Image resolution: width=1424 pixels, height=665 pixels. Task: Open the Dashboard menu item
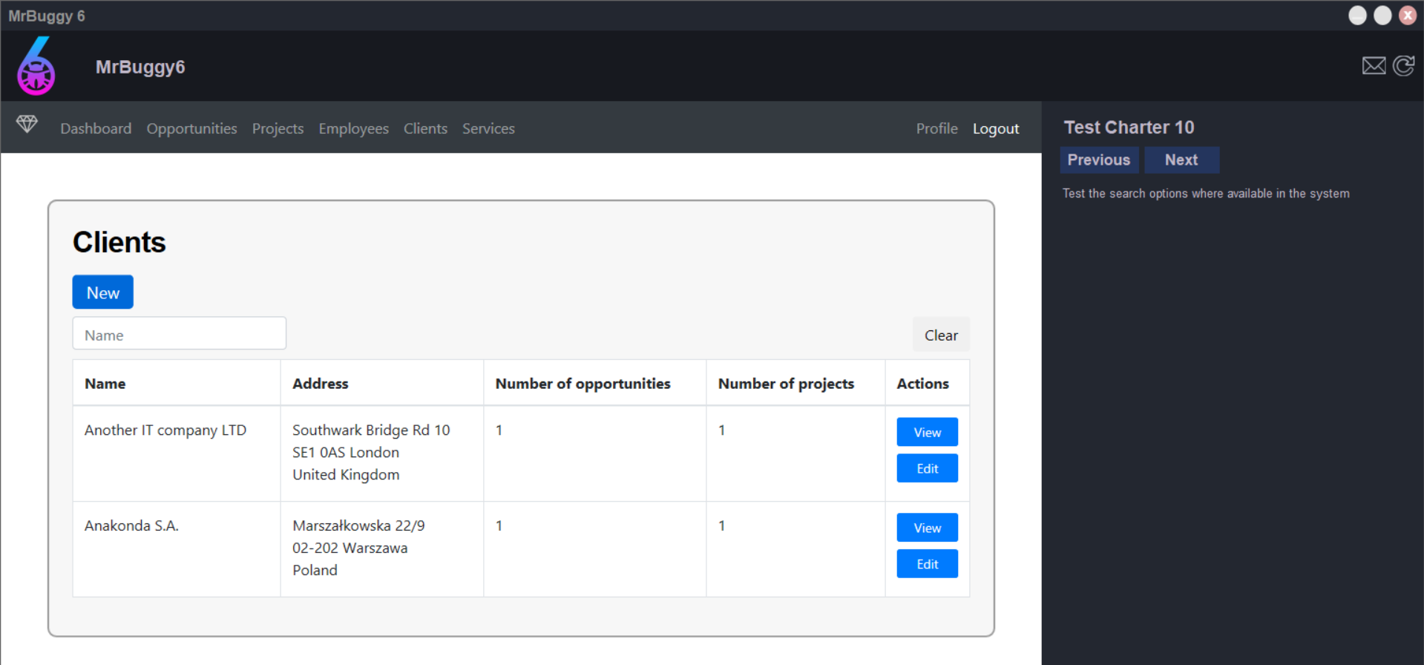(x=96, y=128)
